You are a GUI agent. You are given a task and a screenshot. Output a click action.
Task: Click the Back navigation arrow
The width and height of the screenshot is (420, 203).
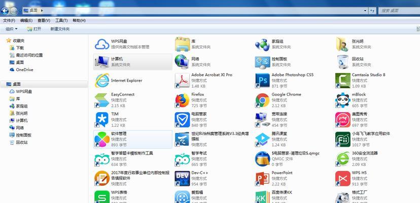[5, 11]
